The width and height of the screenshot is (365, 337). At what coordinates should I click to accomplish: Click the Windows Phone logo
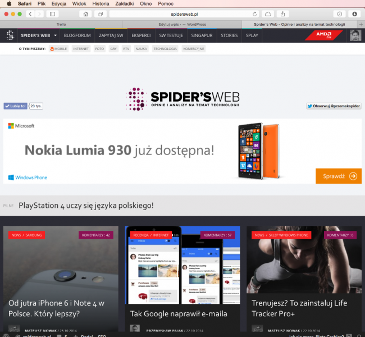[x=28, y=177]
